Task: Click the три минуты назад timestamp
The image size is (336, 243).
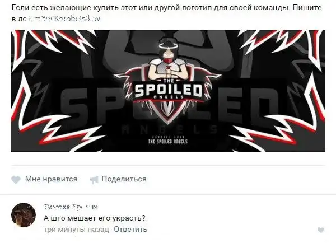Action: tap(76, 230)
